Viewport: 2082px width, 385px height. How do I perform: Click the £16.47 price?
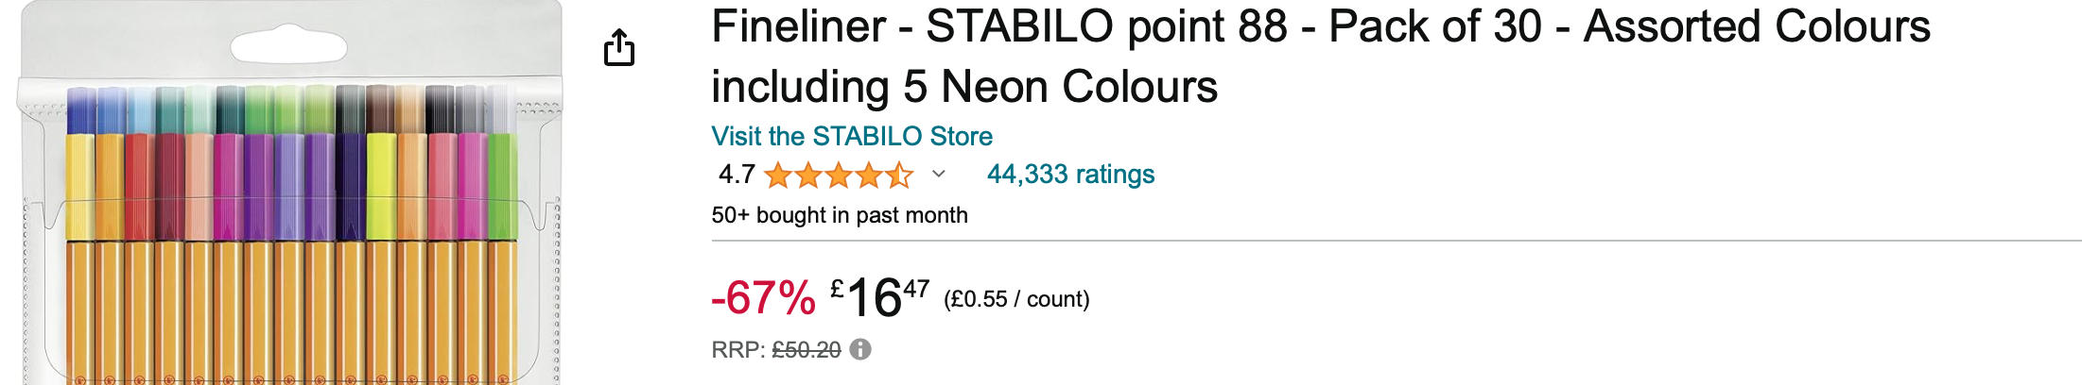pyautogui.click(x=879, y=298)
